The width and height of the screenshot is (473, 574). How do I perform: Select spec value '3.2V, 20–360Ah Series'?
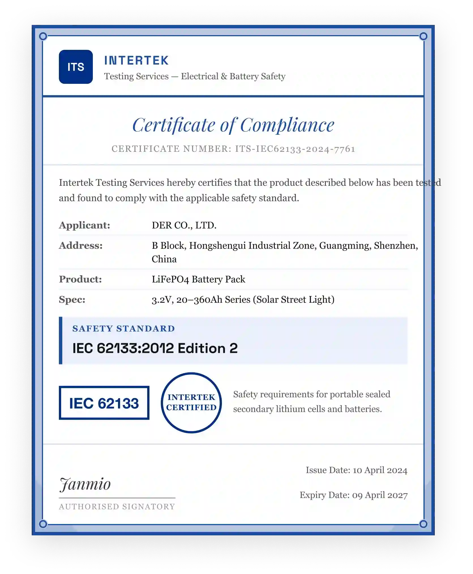tap(243, 300)
